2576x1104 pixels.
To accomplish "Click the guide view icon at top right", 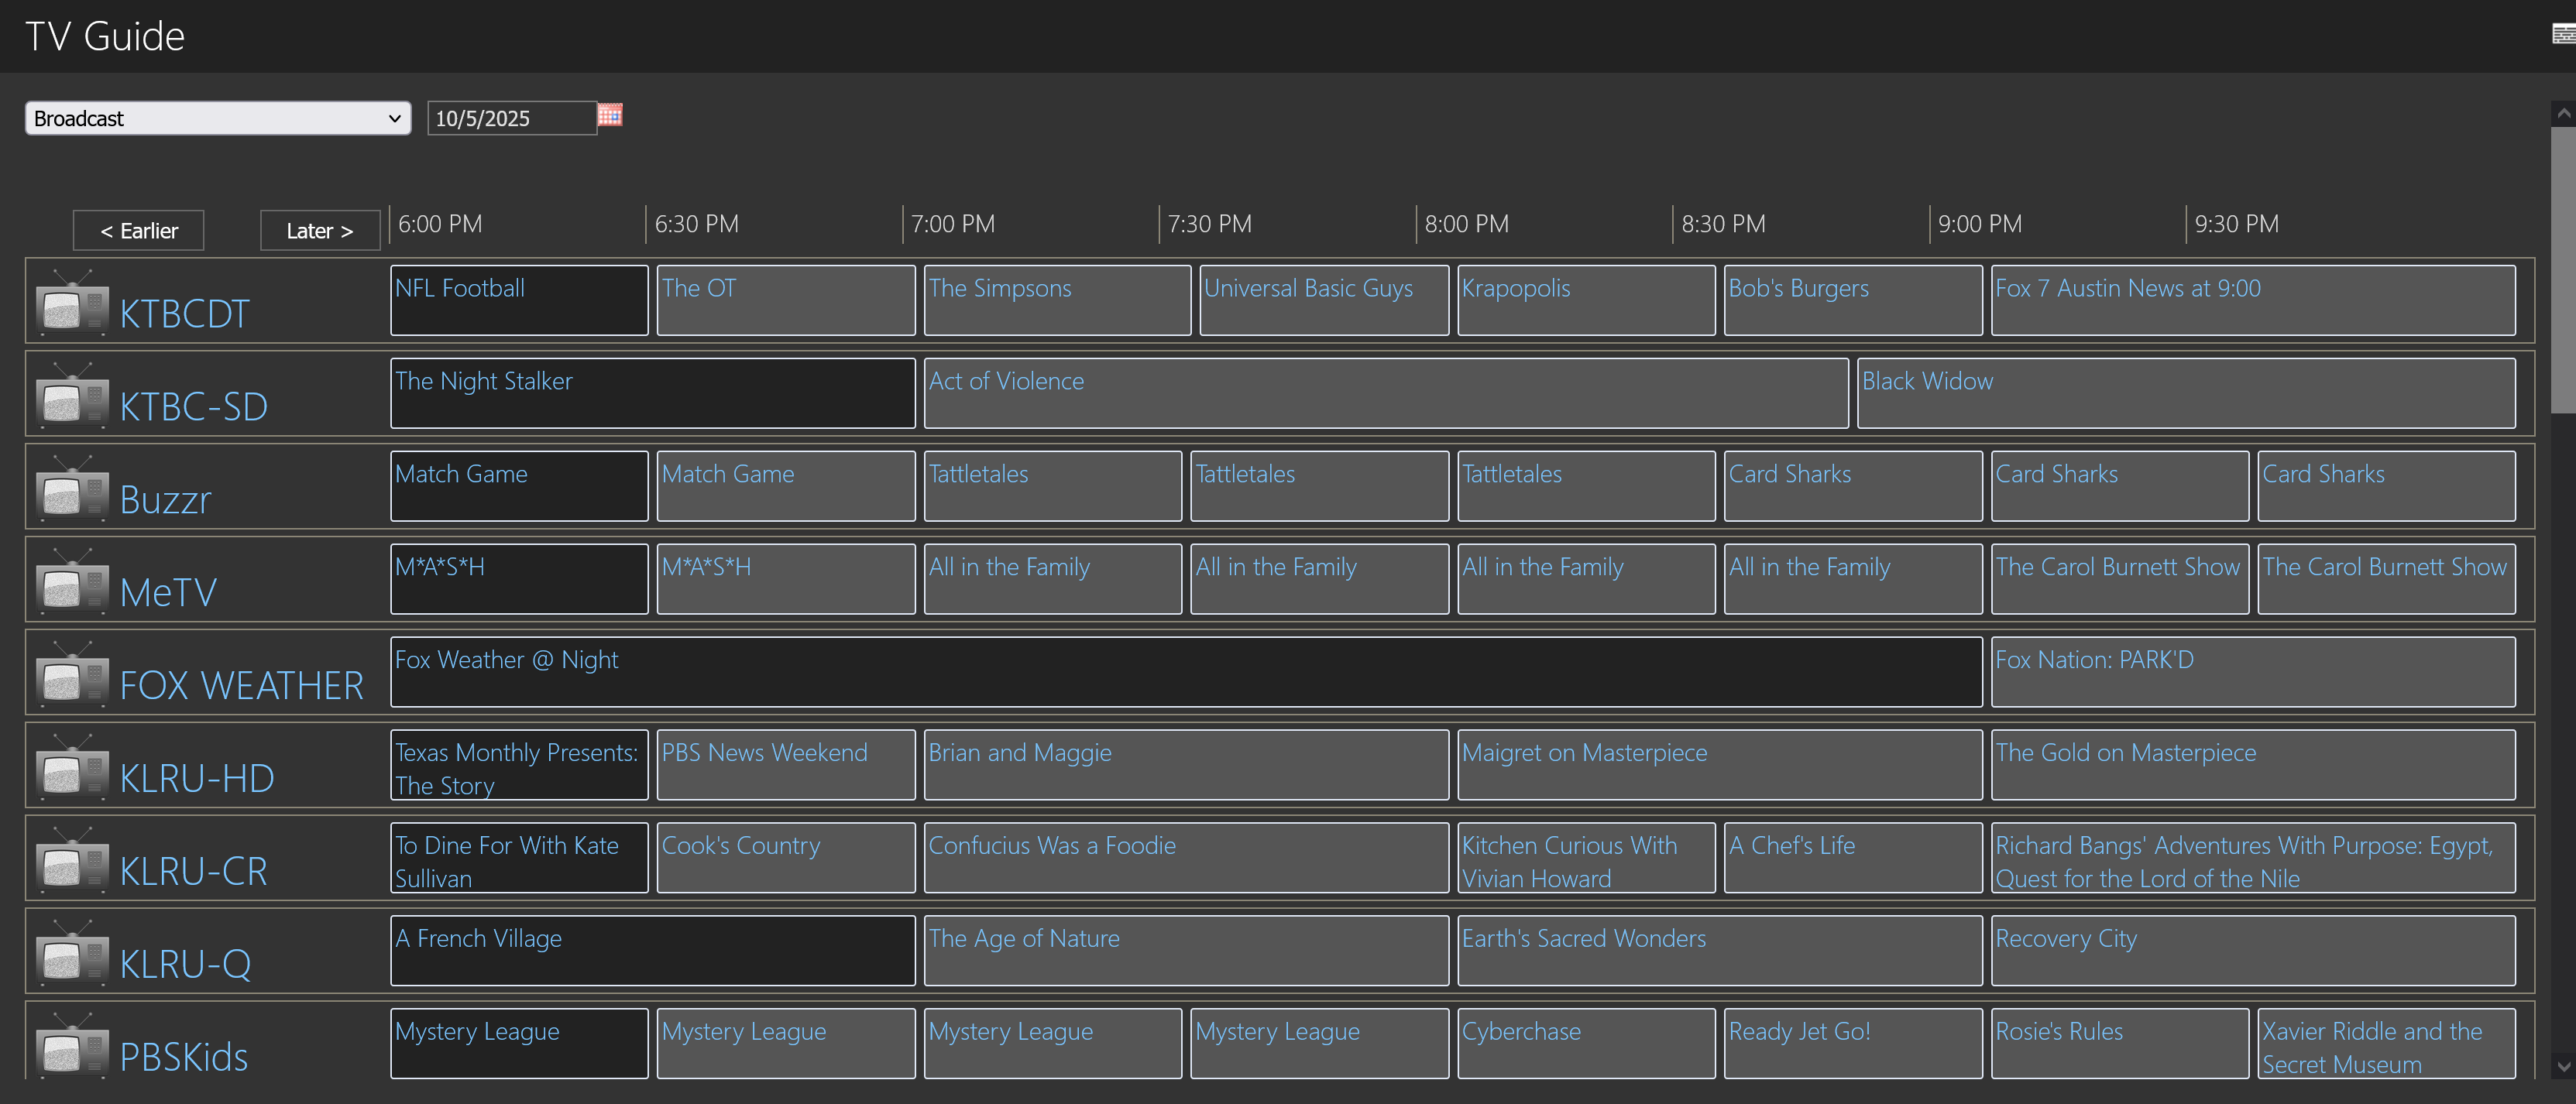I will click(x=2563, y=35).
